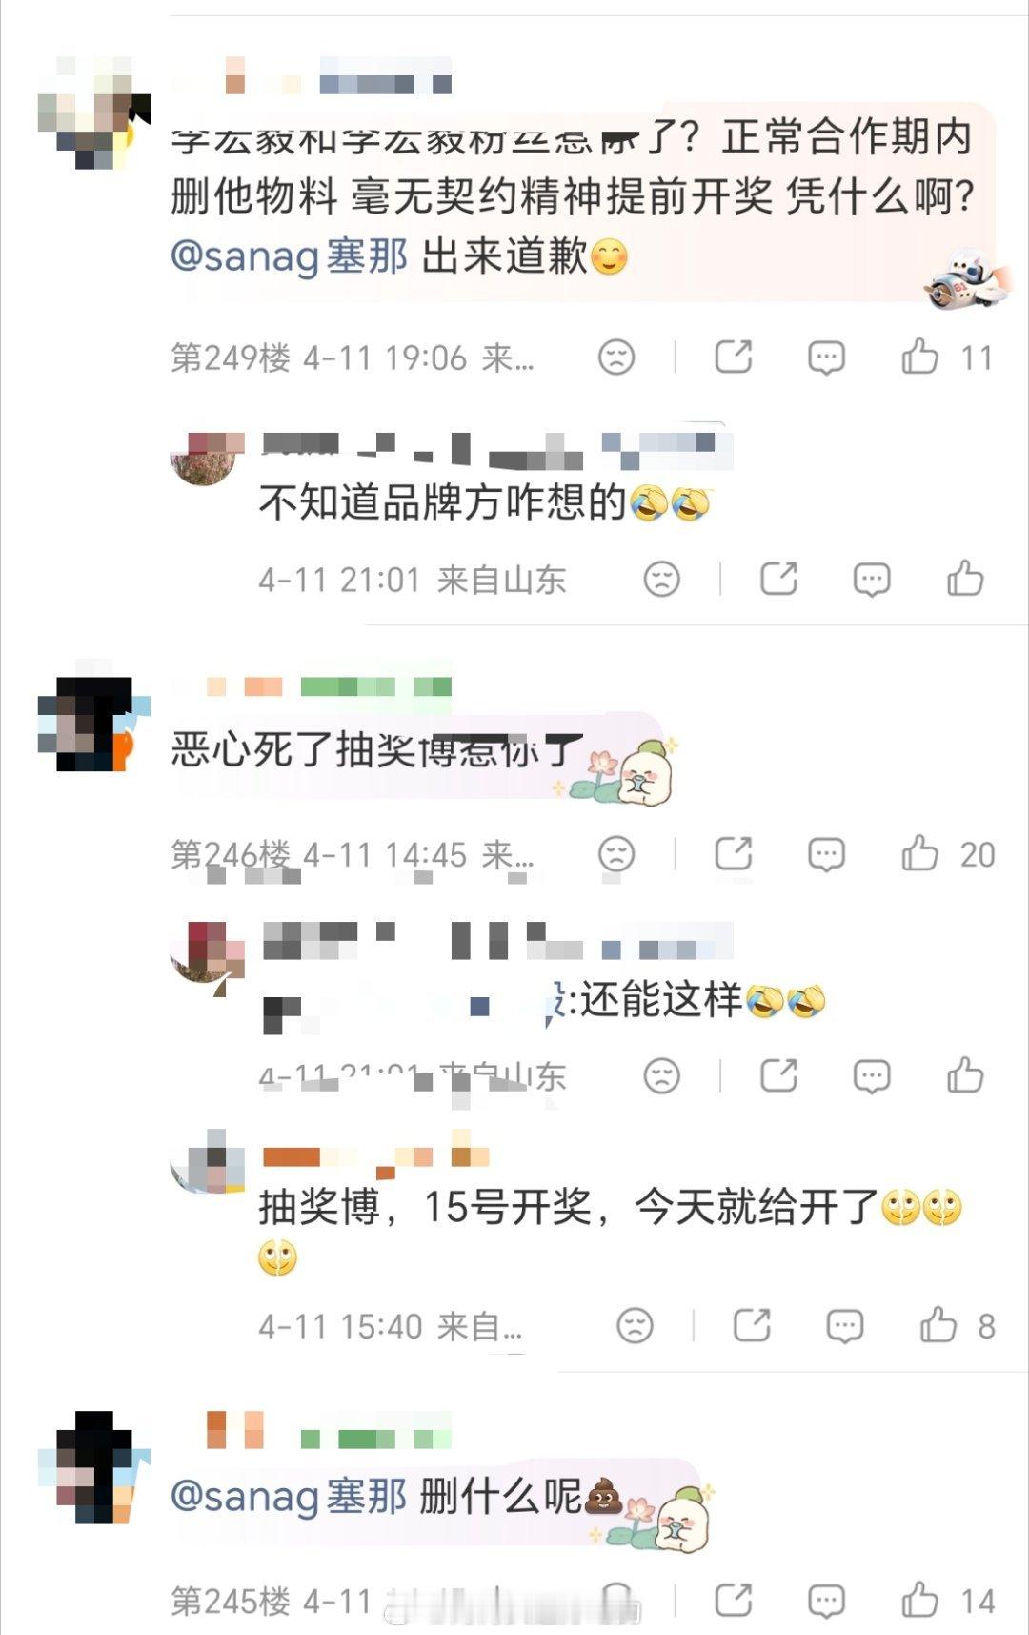The width and height of the screenshot is (1029, 1635).
Task: Open the avatar of the 246楼 commenter
Action: point(94,724)
